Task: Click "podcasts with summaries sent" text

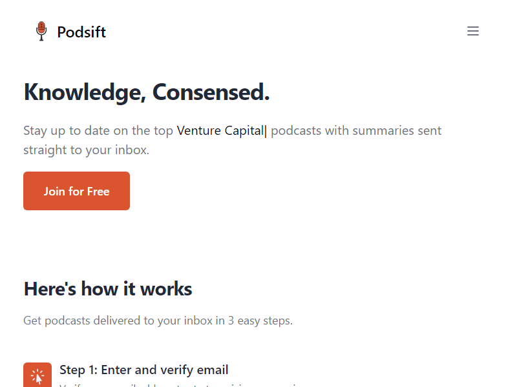Action: (x=356, y=130)
